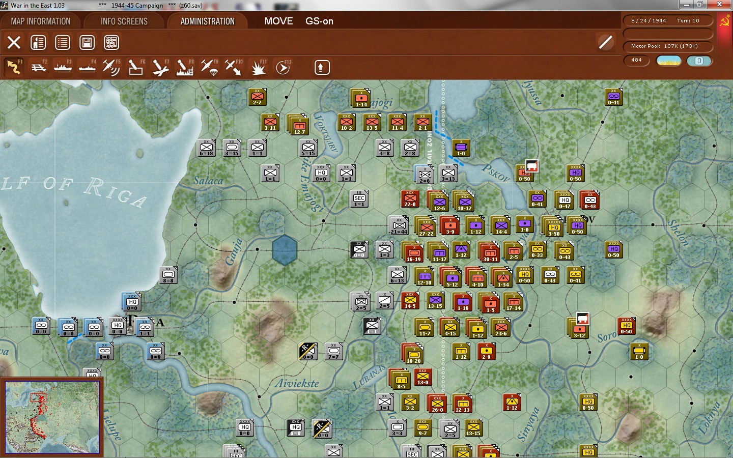Select the German unit labeled 6=18
The height and width of the screenshot is (458, 733).
[x=207, y=148]
